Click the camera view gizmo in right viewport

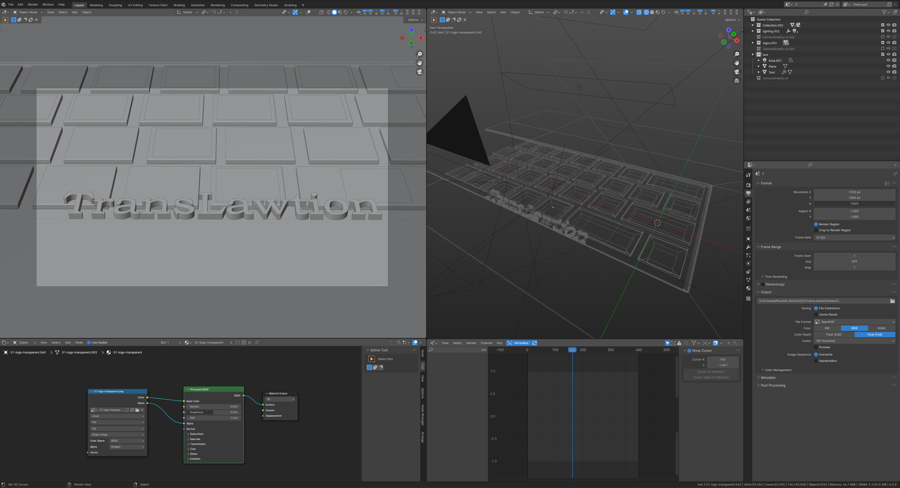coord(737,72)
